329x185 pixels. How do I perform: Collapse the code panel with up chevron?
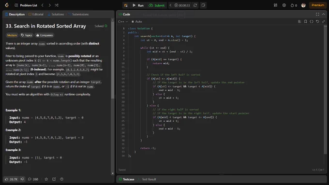[x=324, y=14]
